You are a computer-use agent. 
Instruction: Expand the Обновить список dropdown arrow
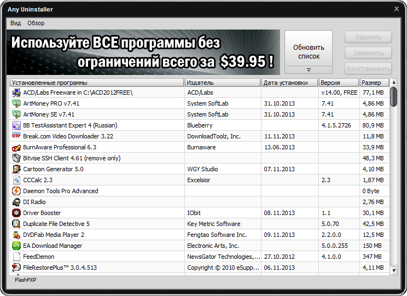(309, 70)
